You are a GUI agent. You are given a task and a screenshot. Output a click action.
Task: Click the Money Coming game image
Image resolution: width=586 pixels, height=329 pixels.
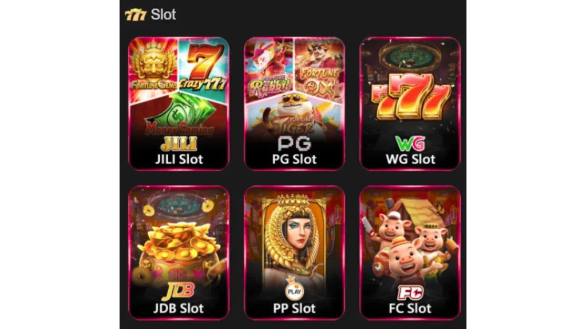(x=179, y=115)
